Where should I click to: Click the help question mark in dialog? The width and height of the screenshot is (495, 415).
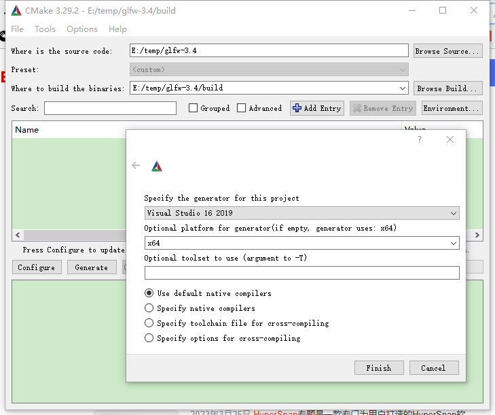(x=420, y=139)
